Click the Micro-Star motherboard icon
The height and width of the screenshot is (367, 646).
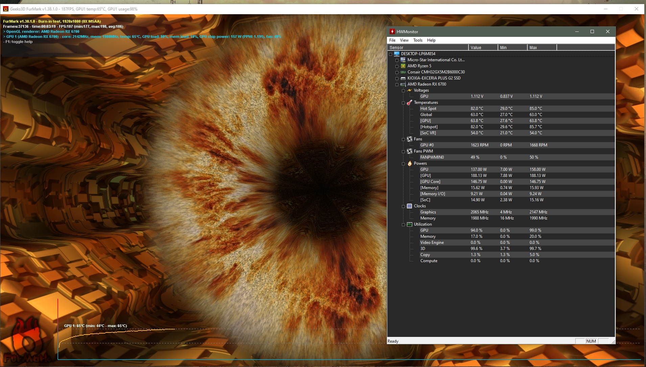click(403, 60)
